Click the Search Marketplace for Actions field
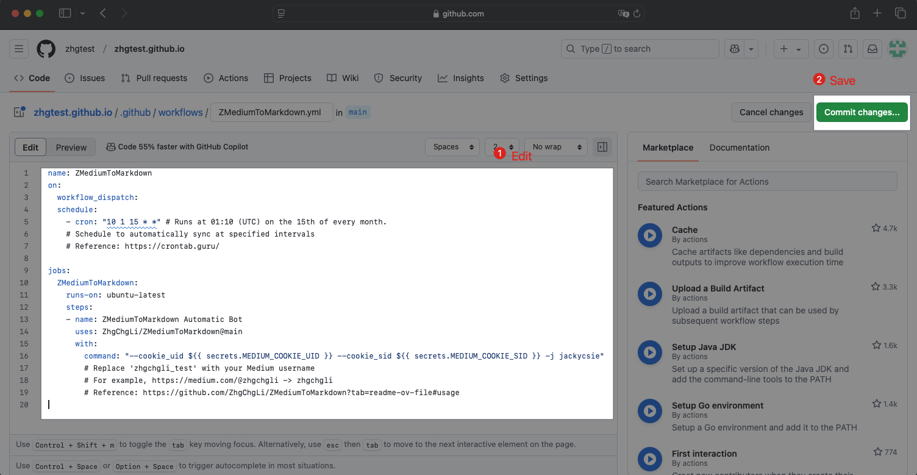917x475 pixels. coord(767,181)
